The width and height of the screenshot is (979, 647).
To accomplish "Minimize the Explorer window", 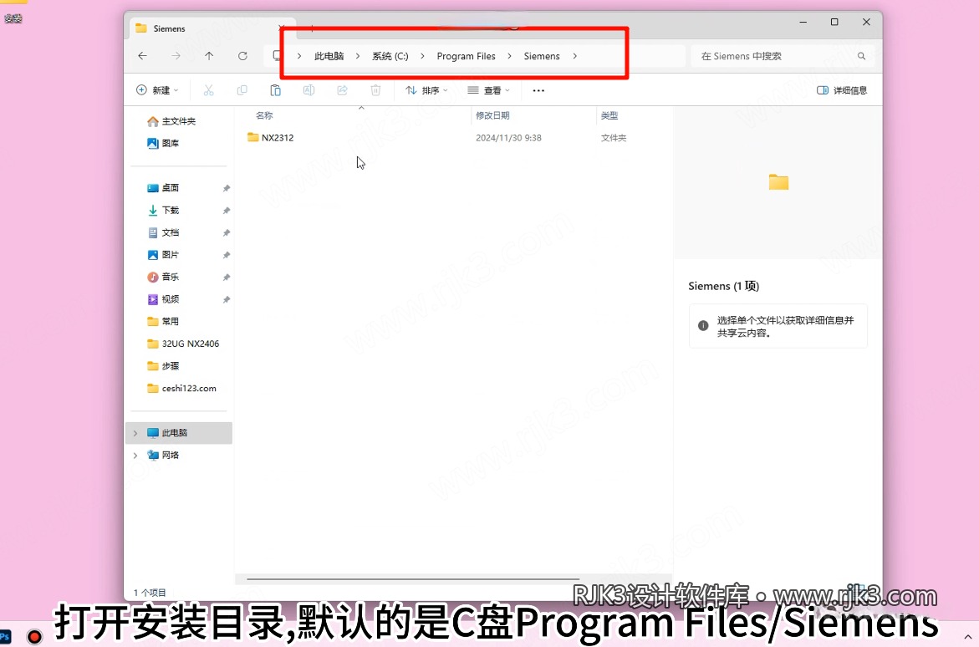I will click(x=803, y=22).
